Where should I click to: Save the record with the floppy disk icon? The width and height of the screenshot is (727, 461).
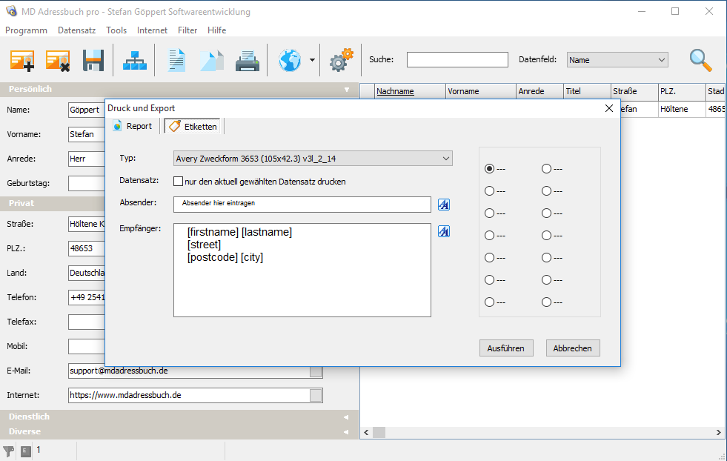click(x=93, y=60)
